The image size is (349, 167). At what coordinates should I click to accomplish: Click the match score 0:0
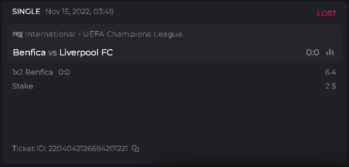pos(312,53)
